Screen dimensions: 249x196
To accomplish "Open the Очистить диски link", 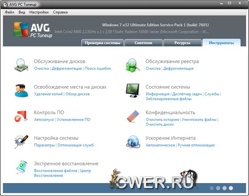I will [x=160, y=124].
